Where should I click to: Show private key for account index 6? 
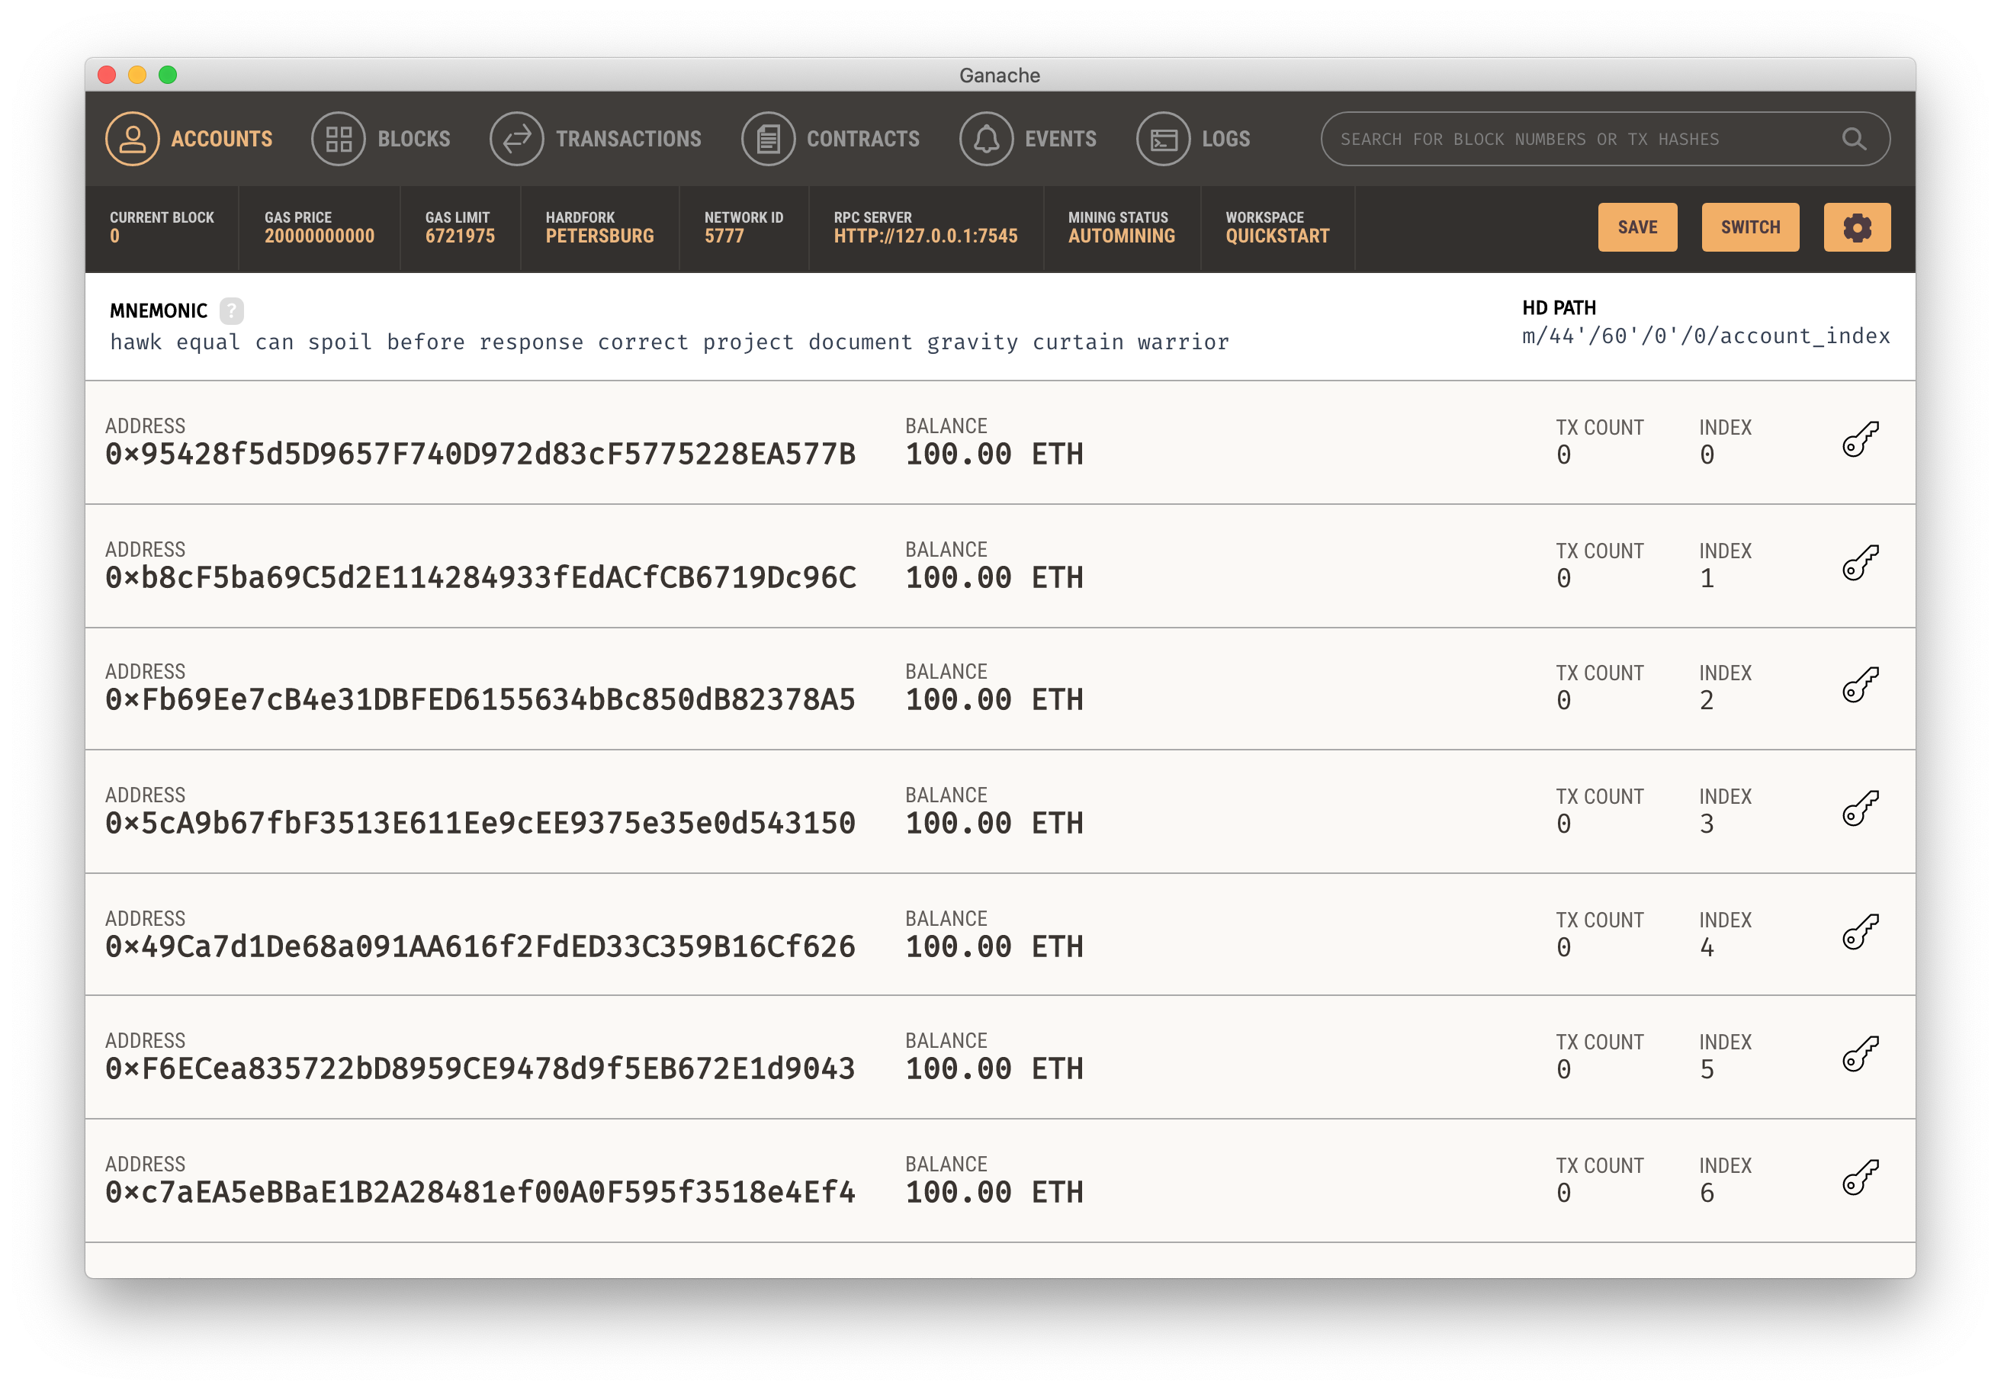tap(1860, 1179)
